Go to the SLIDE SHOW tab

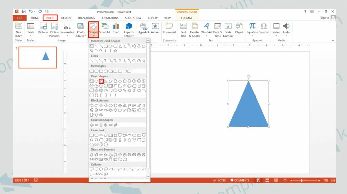[133, 18]
